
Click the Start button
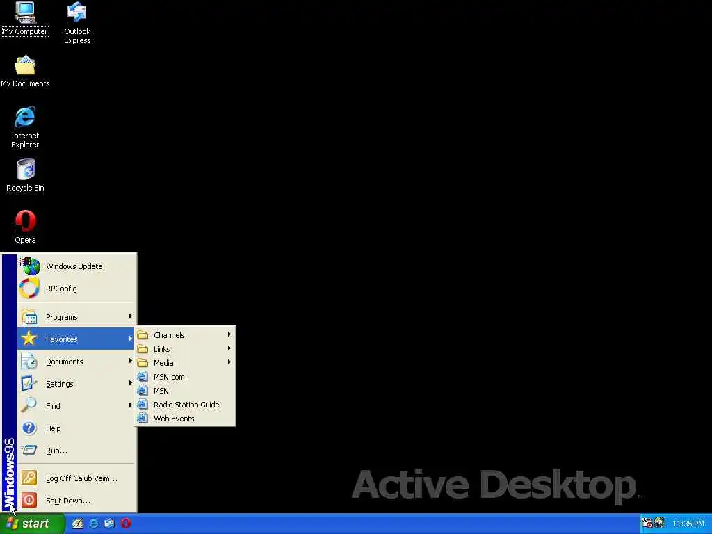click(x=32, y=524)
